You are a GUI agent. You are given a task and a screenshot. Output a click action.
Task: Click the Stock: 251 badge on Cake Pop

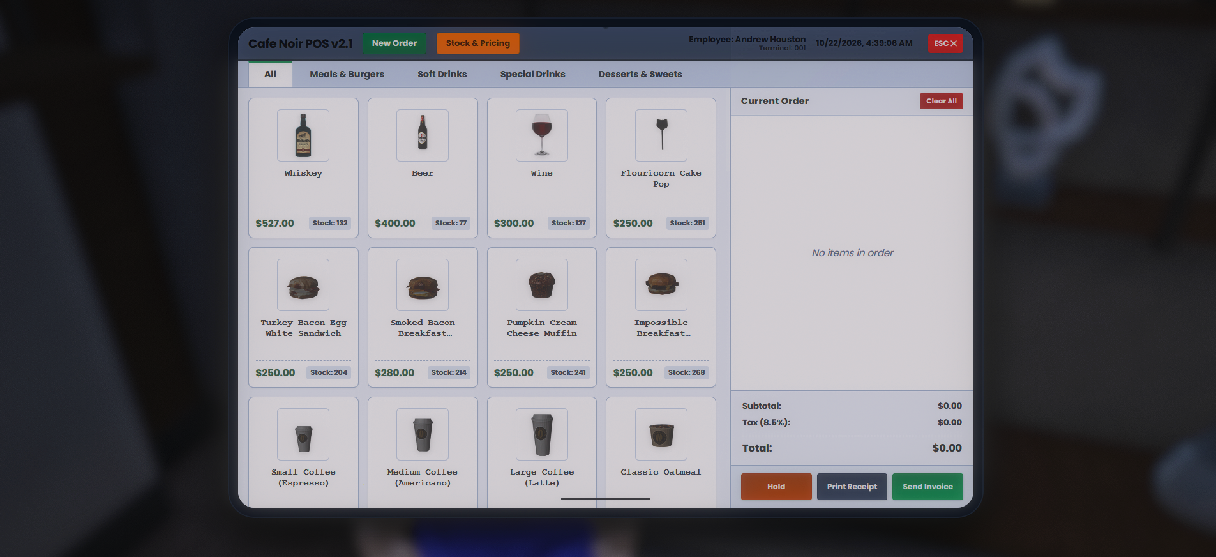tap(687, 223)
